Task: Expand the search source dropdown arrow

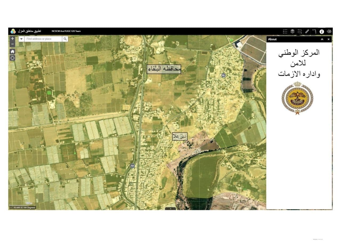Action: click(22, 39)
